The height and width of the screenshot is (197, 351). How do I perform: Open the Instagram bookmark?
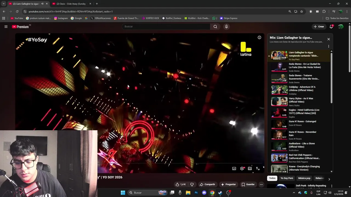[61, 18]
